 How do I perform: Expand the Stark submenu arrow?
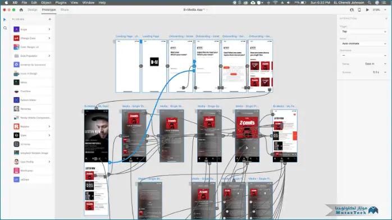(49, 135)
